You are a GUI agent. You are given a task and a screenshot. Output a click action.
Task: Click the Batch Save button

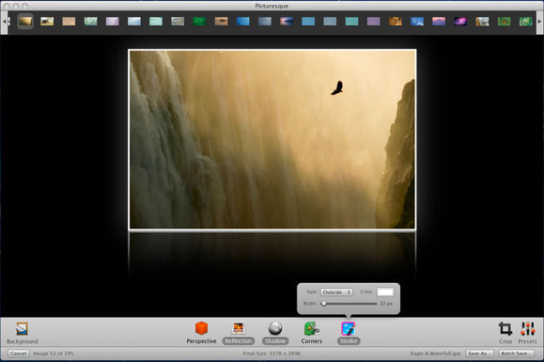point(516,354)
